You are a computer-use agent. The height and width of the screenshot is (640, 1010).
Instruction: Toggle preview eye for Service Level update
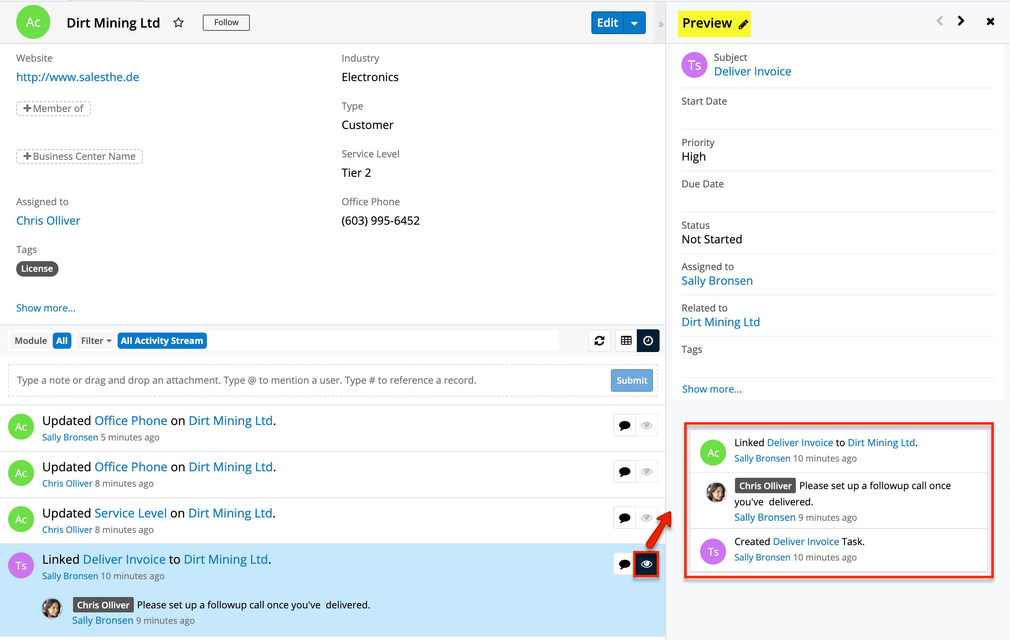click(x=646, y=518)
